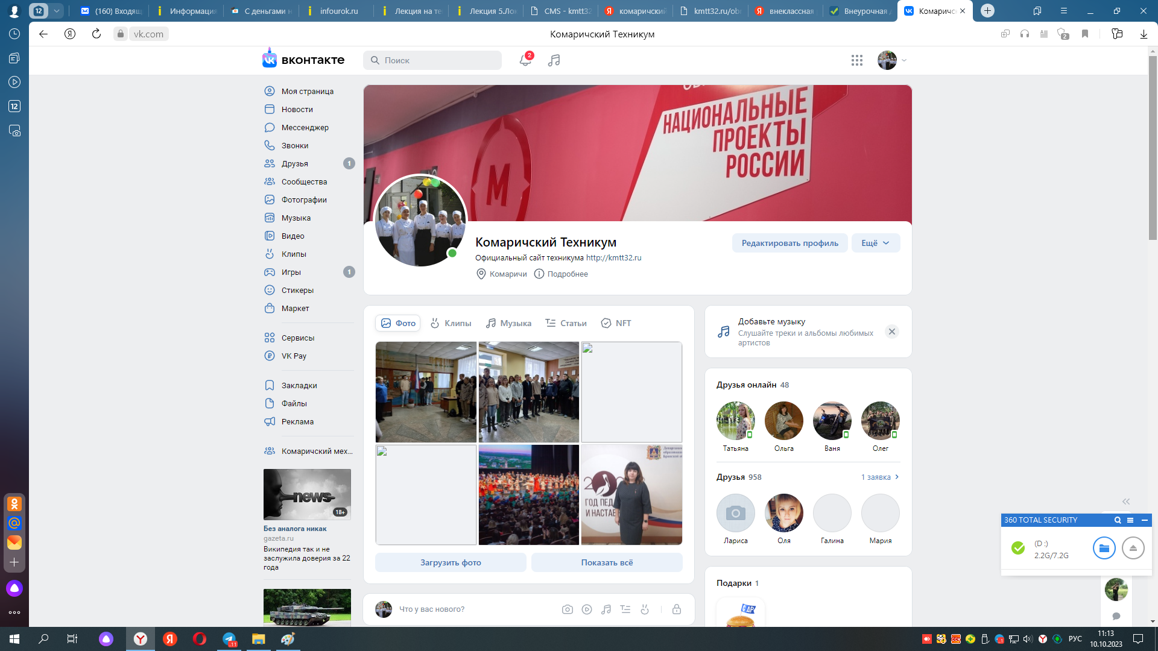This screenshot has width=1158, height=651.
Task: Open the VK music player icon
Action: click(x=554, y=60)
